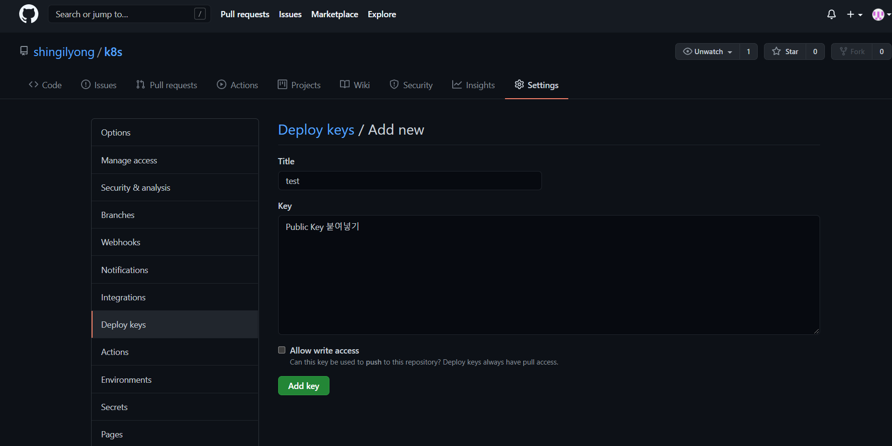Click the Add key button
Screen dimensions: 892x446
[304, 386]
